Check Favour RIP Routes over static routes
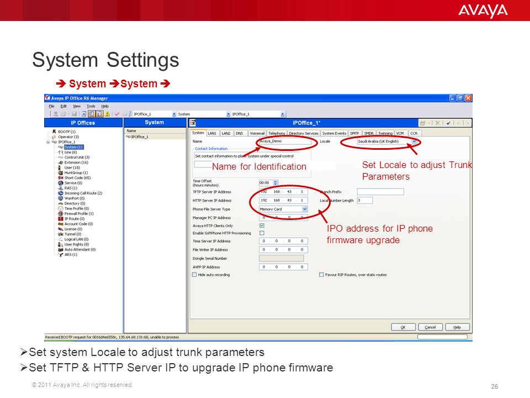530x398 pixels. point(321,275)
